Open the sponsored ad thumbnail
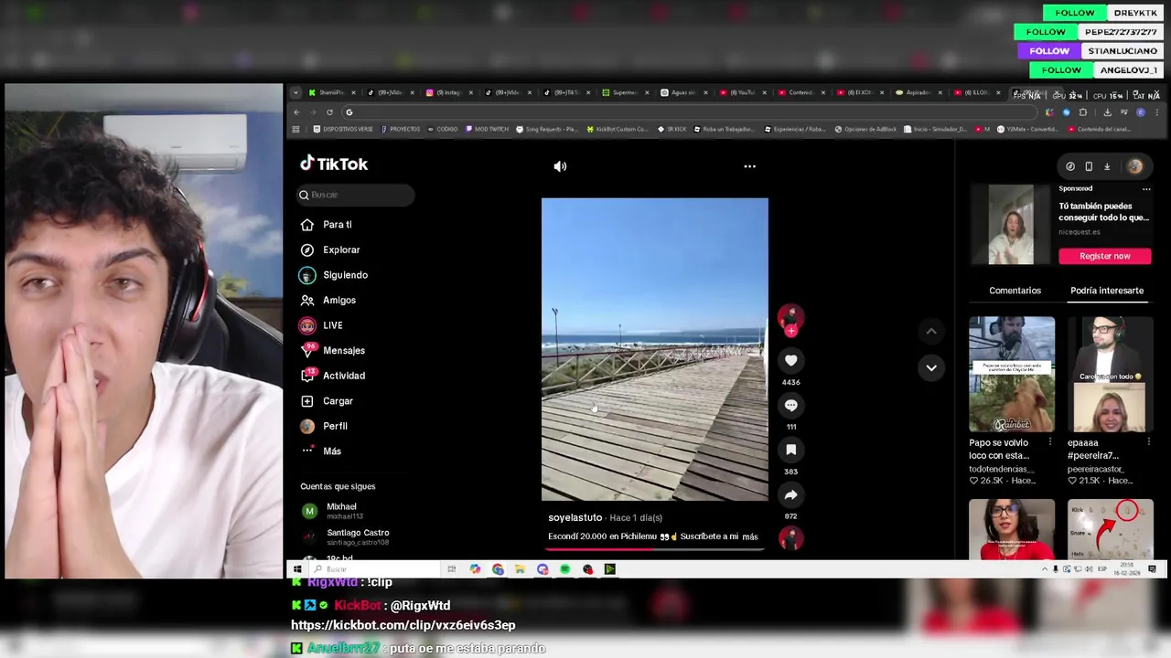The image size is (1171, 658). 1011,225
